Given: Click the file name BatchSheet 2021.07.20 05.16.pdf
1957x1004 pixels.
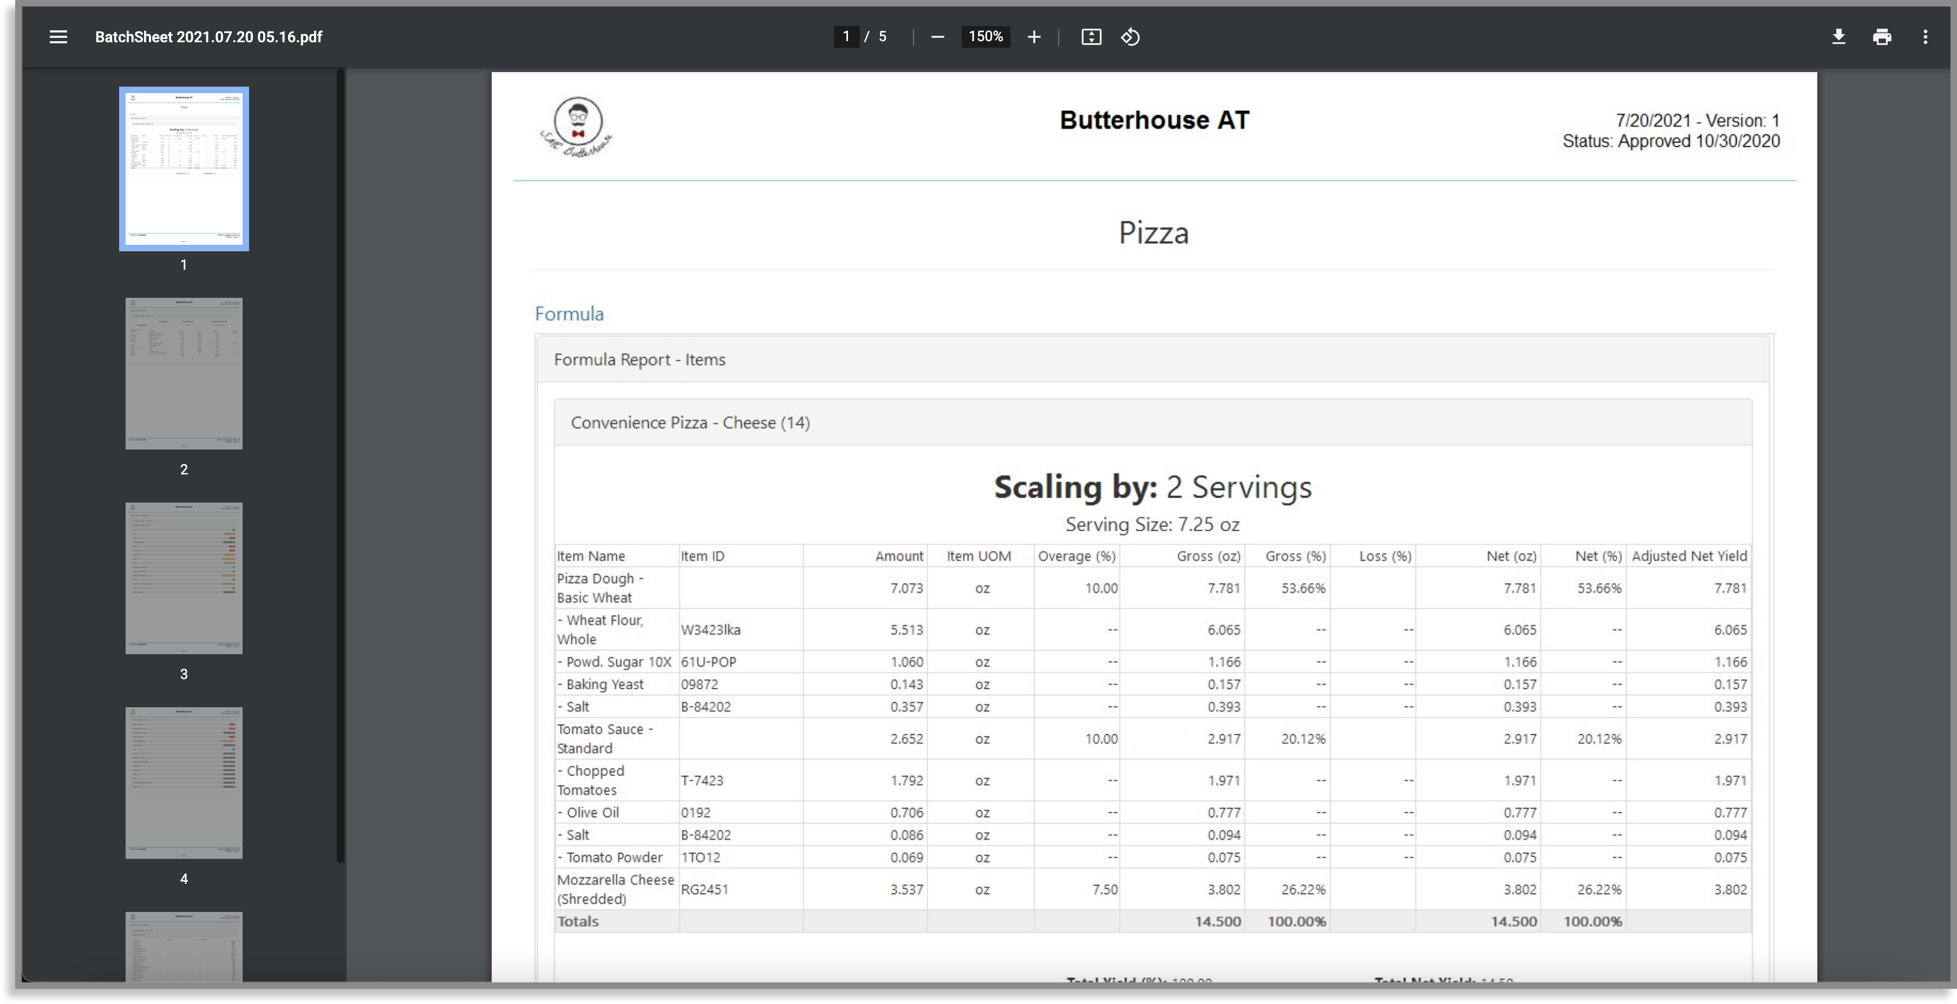Looking at the screenshot, I should pyautogui.click(x=208, y=36).
